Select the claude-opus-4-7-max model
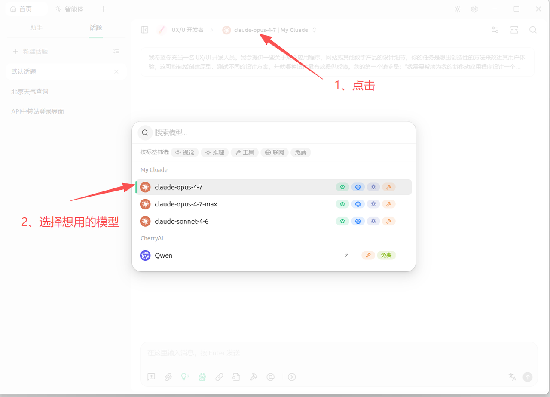Screen dimensions: 550x397 (274, 204)
